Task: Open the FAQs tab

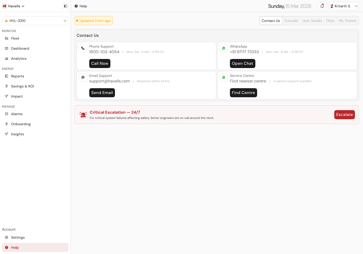Action: point(330,21)
